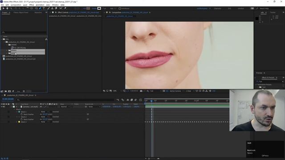
Task: Switch to the Effect Controls tab
Action: pos(63,12)
